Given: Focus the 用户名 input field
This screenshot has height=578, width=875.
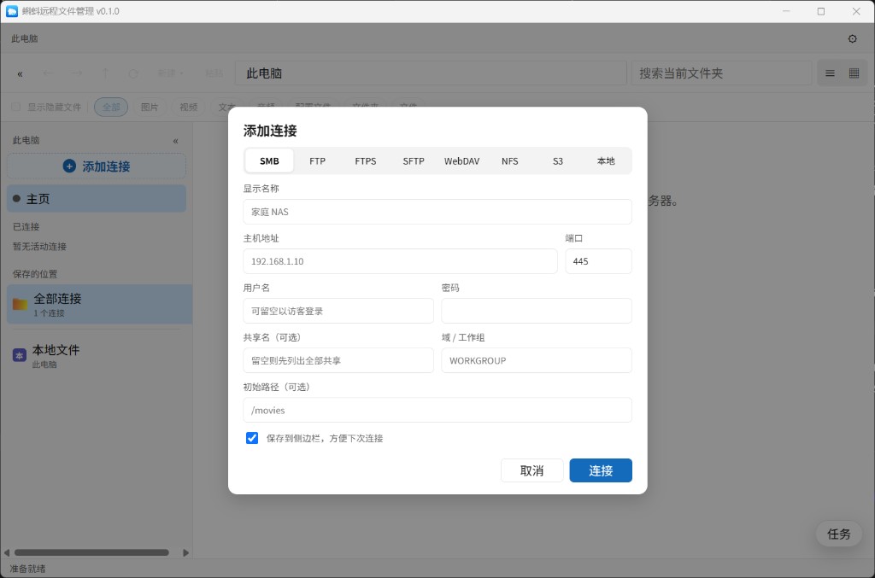Looking at the screenshot, I should click(x=338, y=311).
